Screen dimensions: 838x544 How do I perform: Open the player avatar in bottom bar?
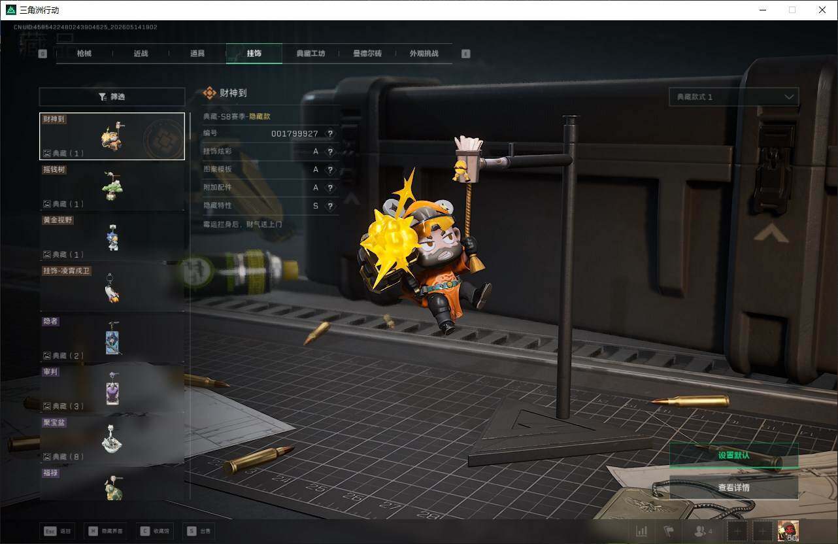pos(788,531)
